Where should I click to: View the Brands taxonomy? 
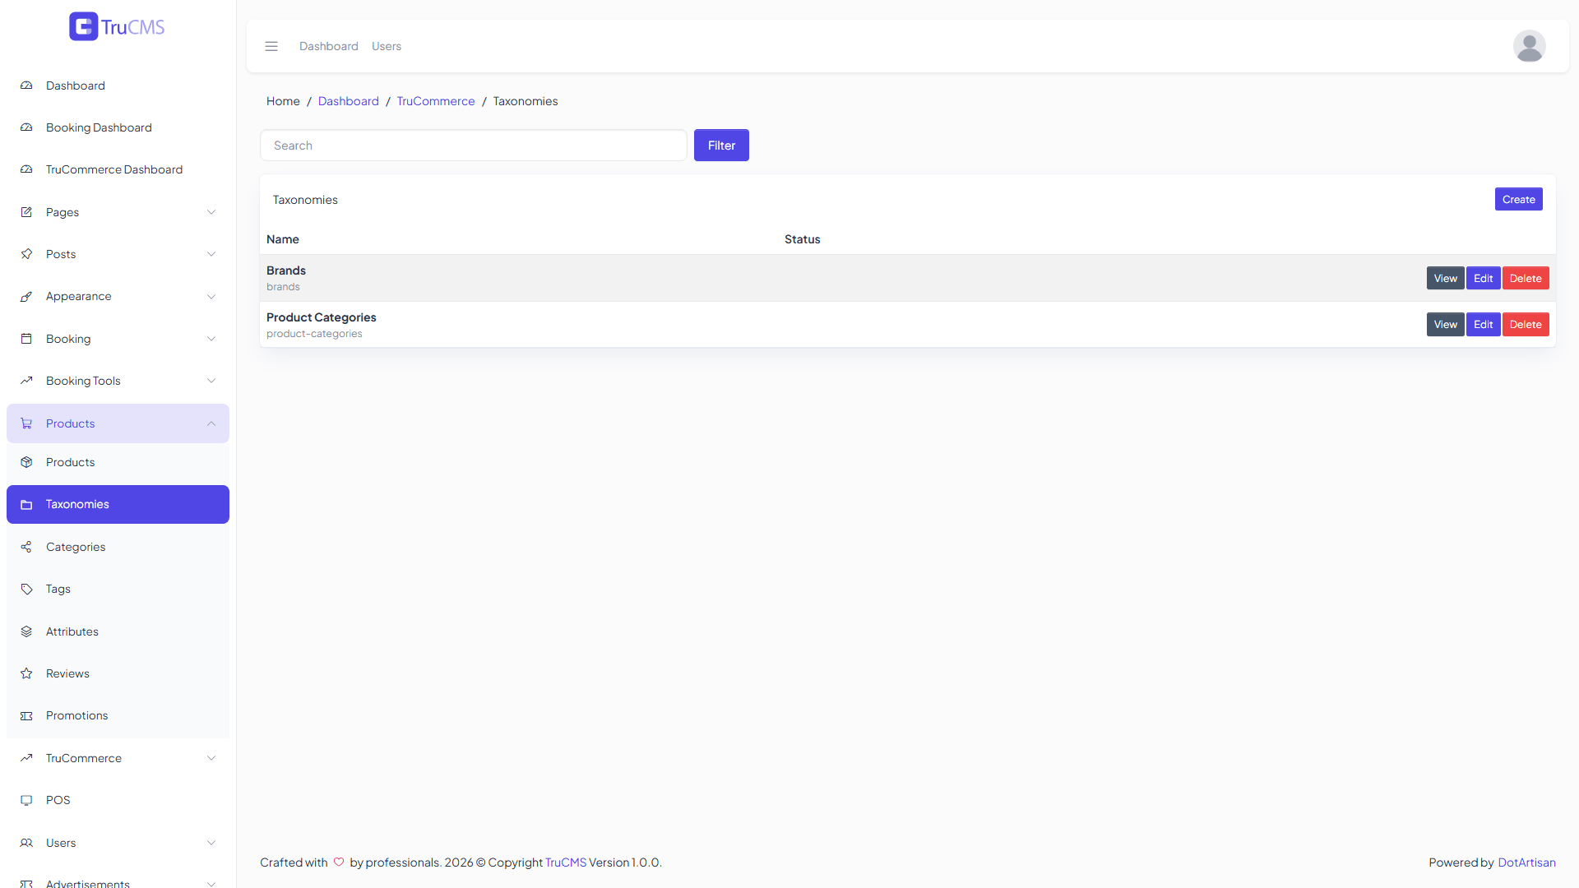point(1445,278)
